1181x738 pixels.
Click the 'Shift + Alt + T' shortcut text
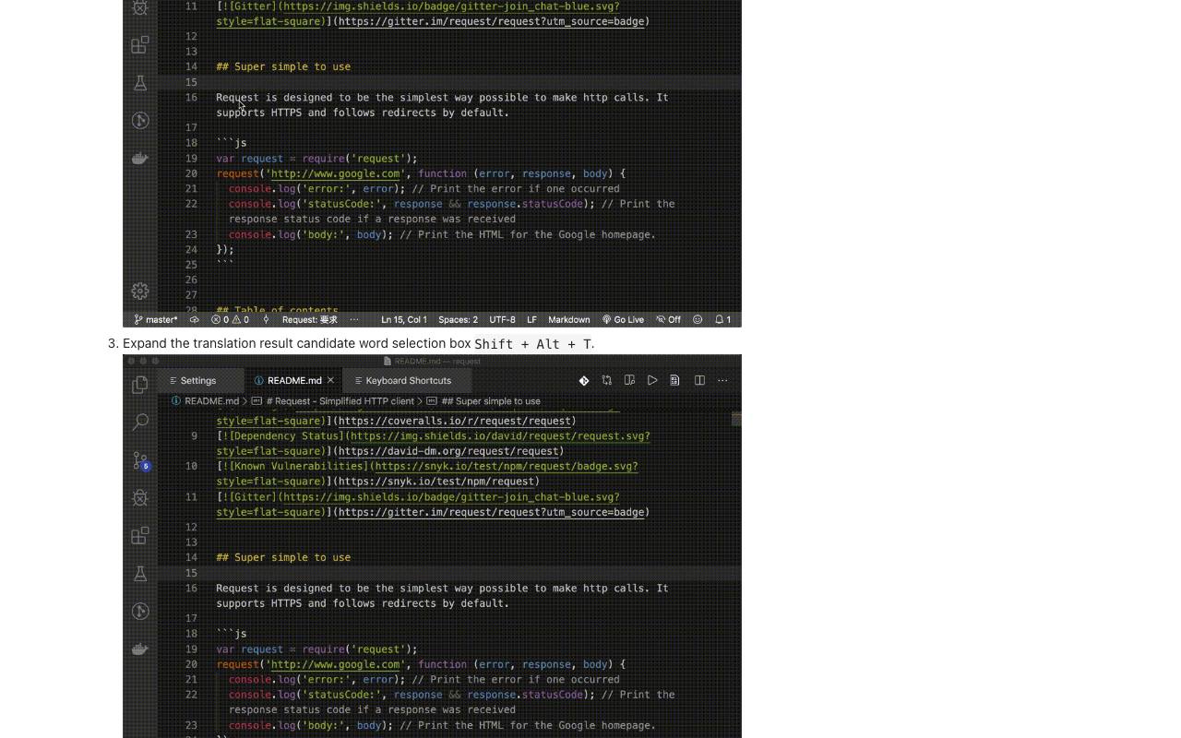(x=532, y=344)
